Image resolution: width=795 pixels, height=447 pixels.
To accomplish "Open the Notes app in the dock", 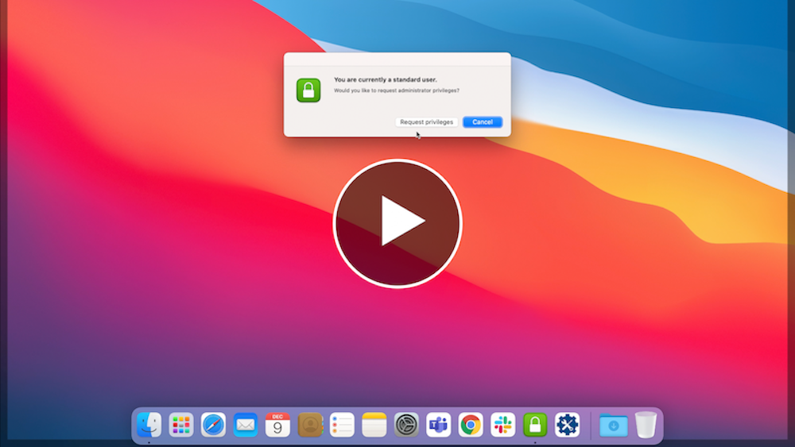I will [374, 425].
